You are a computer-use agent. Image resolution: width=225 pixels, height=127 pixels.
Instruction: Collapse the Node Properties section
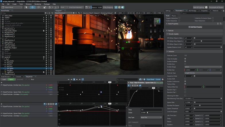[x=167, y=24]
